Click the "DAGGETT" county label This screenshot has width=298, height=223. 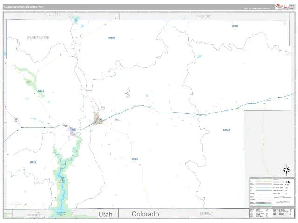tap(34, 216)
